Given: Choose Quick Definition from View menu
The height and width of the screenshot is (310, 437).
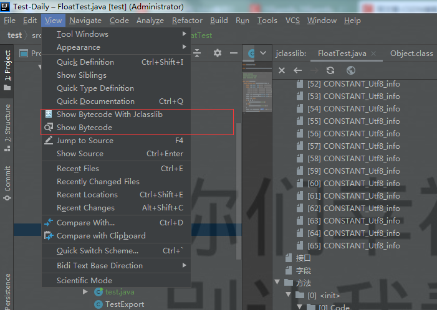Looking at the screenshot, I should (116, 62).
